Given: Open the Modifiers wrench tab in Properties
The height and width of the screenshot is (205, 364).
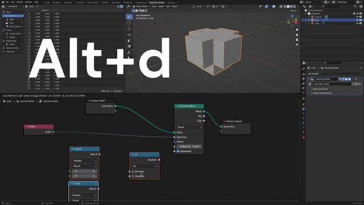Looking at the screenshot, I should coord(303,109).
